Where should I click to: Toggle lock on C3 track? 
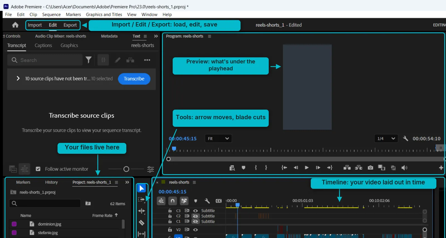(x=170, y=211)
